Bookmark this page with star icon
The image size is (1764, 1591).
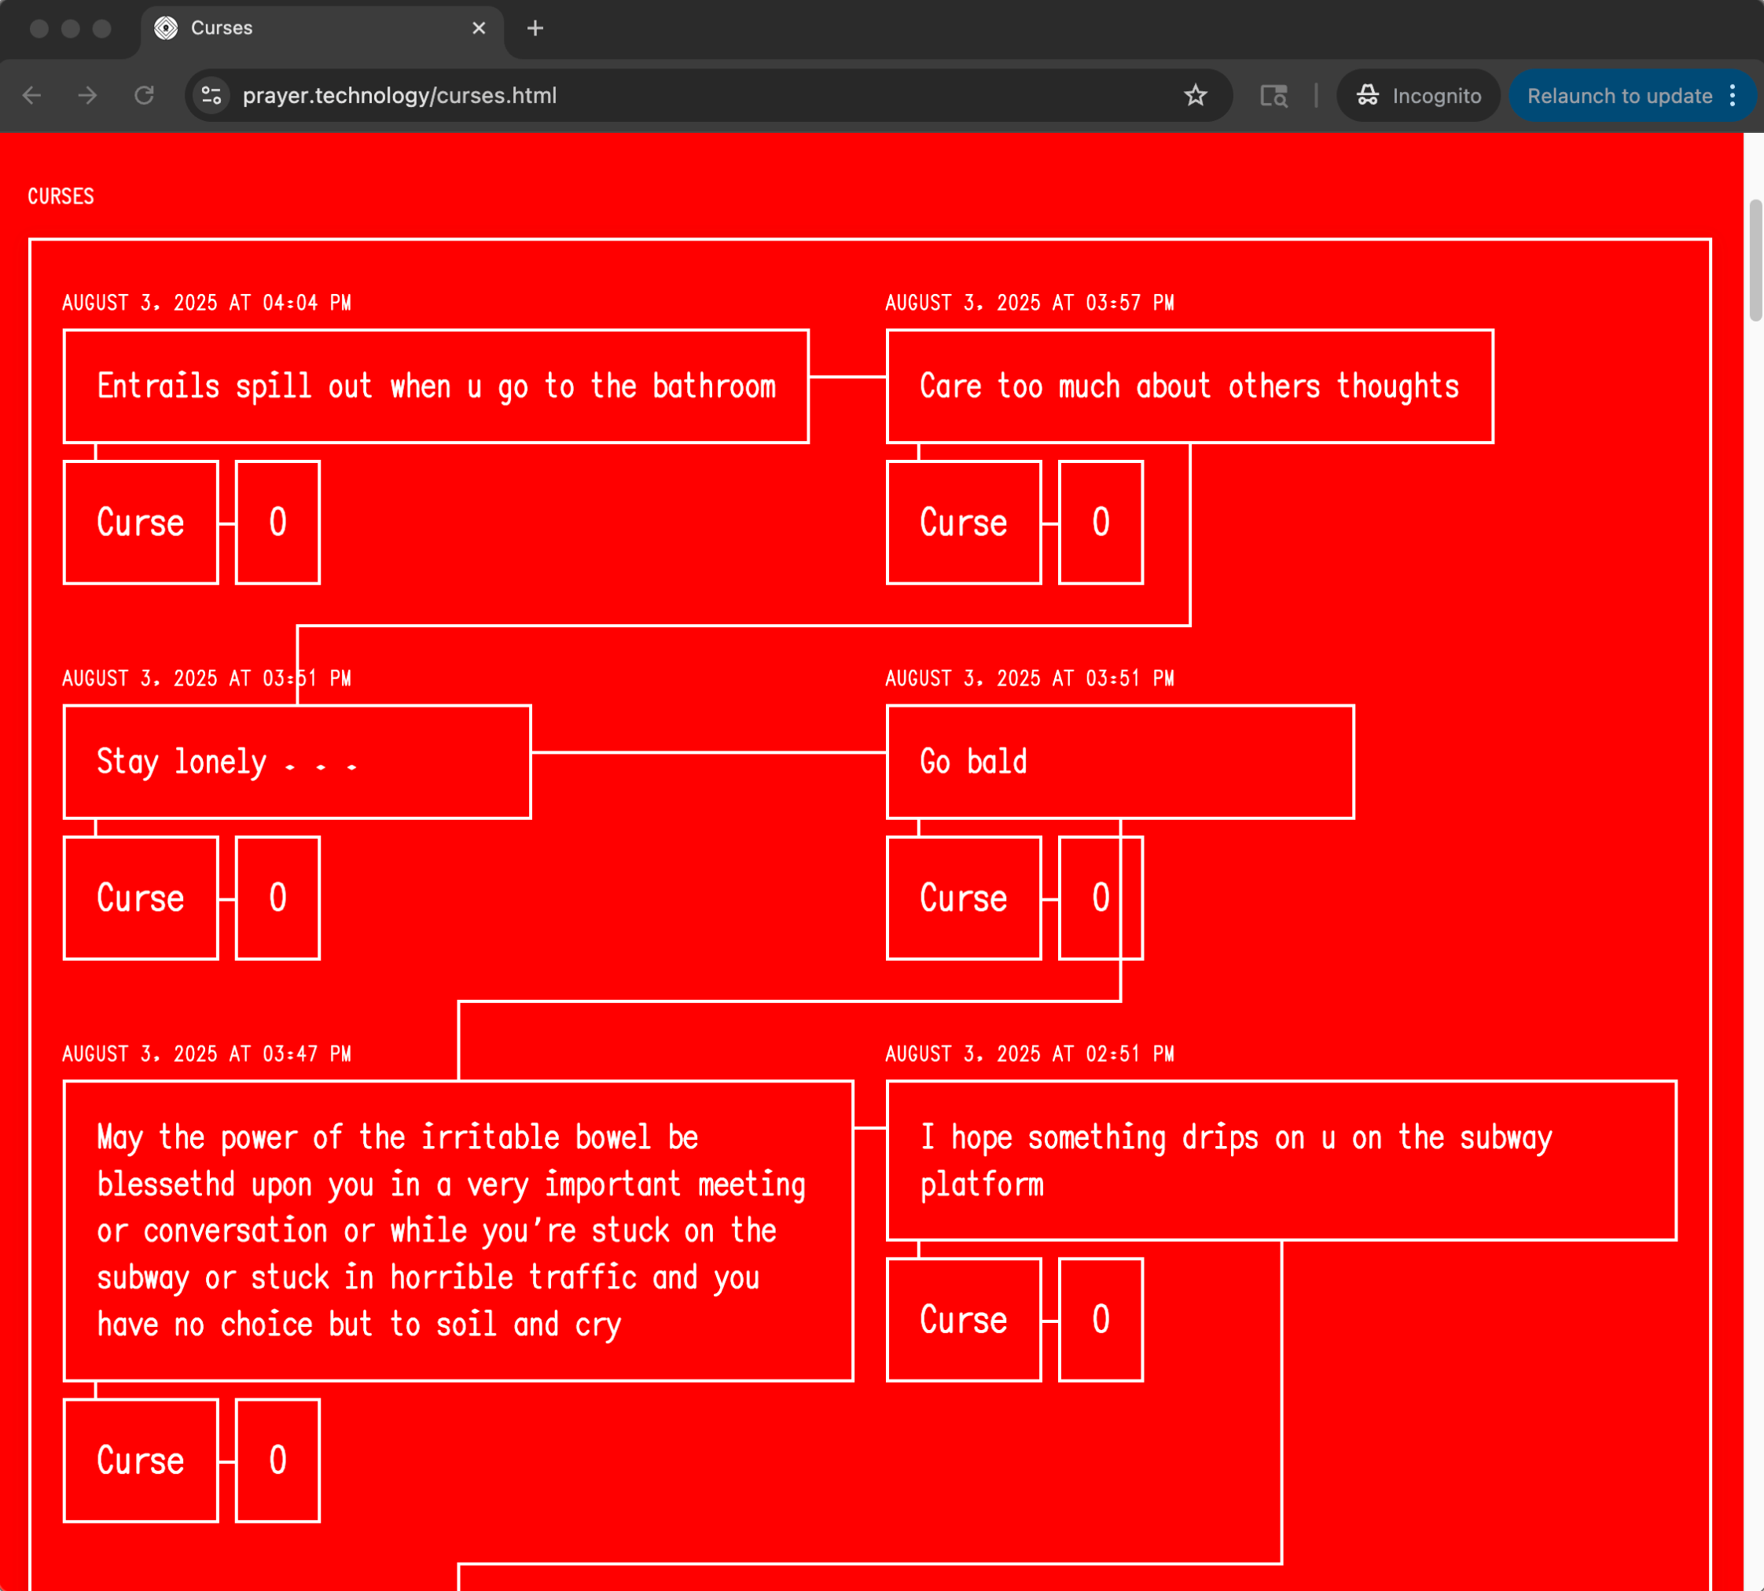click(1195, 95)
